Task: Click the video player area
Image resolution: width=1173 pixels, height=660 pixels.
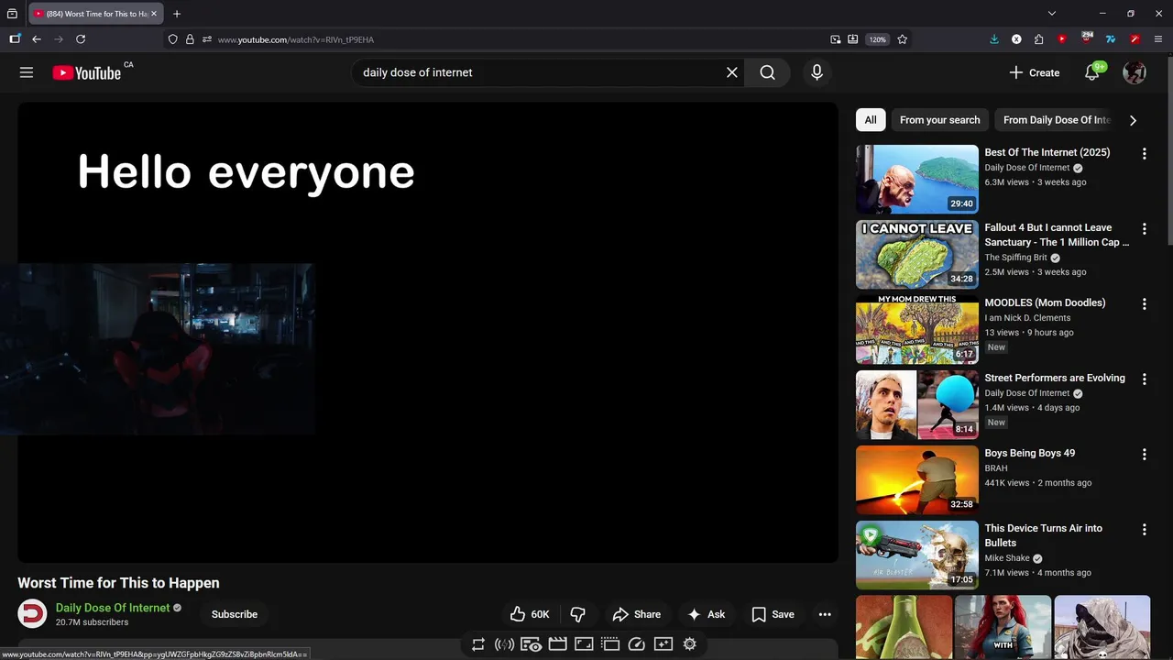Action: [x=428, y=332]
